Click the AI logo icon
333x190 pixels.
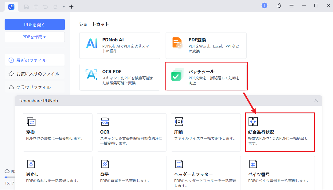pos(92,44)
